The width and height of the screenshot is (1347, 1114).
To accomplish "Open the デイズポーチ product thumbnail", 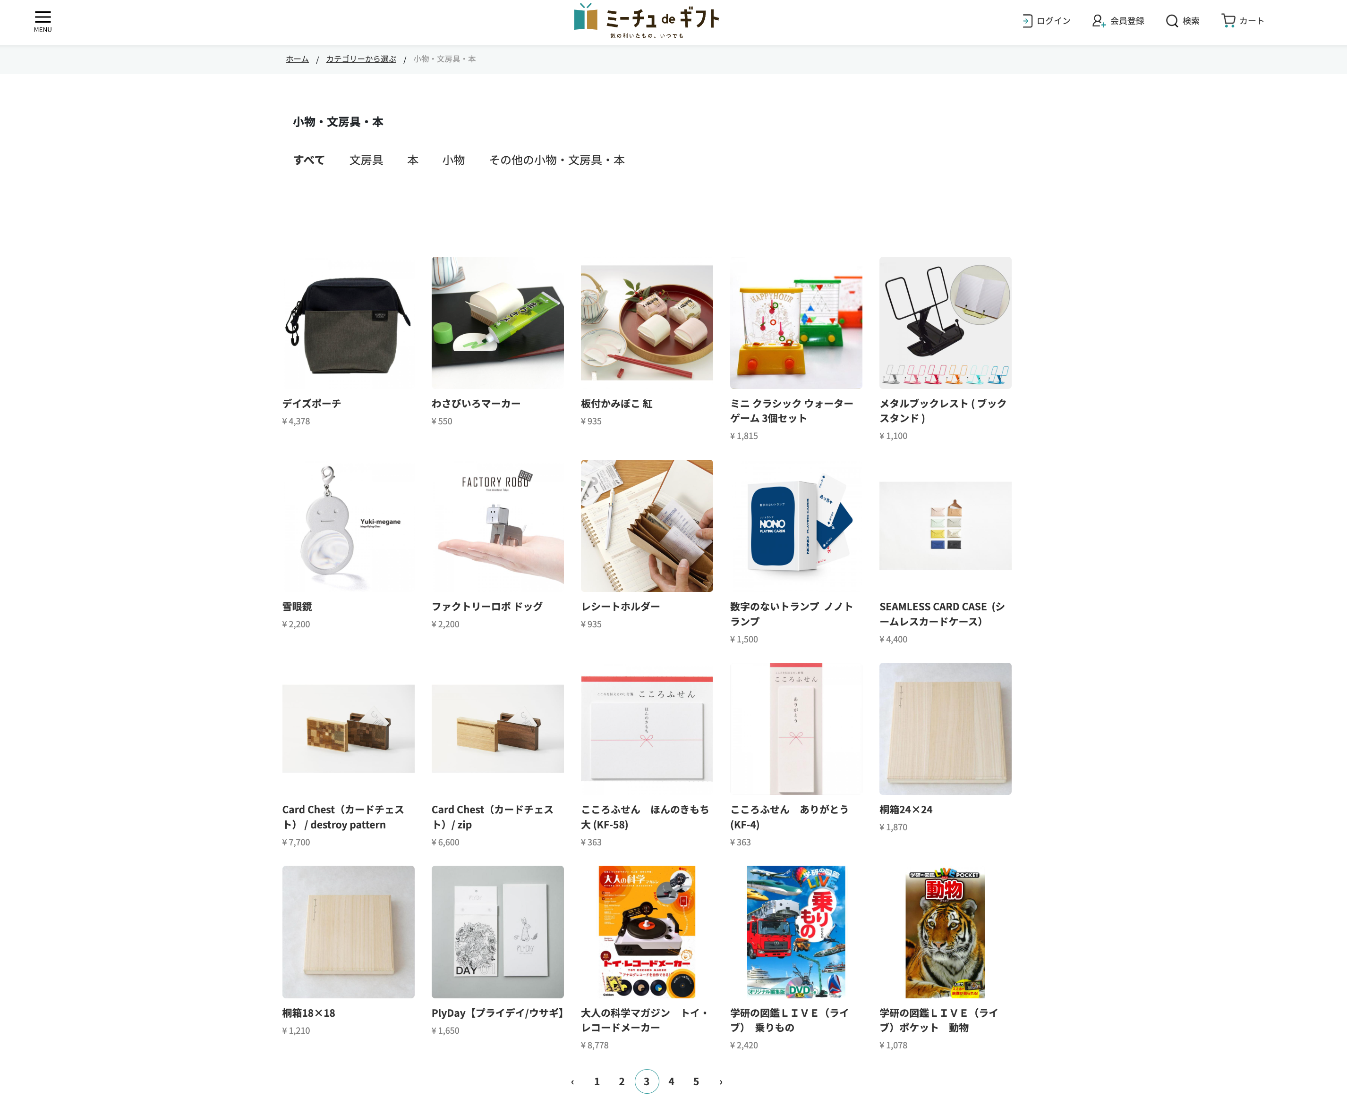I will tap(348, 322).
